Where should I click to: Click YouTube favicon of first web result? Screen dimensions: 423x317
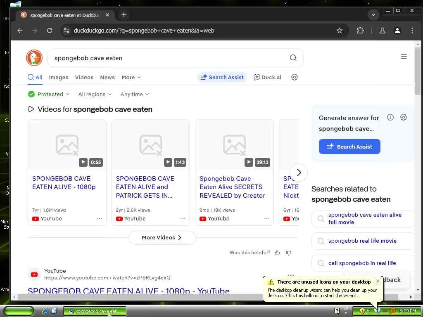pos(34,274)
